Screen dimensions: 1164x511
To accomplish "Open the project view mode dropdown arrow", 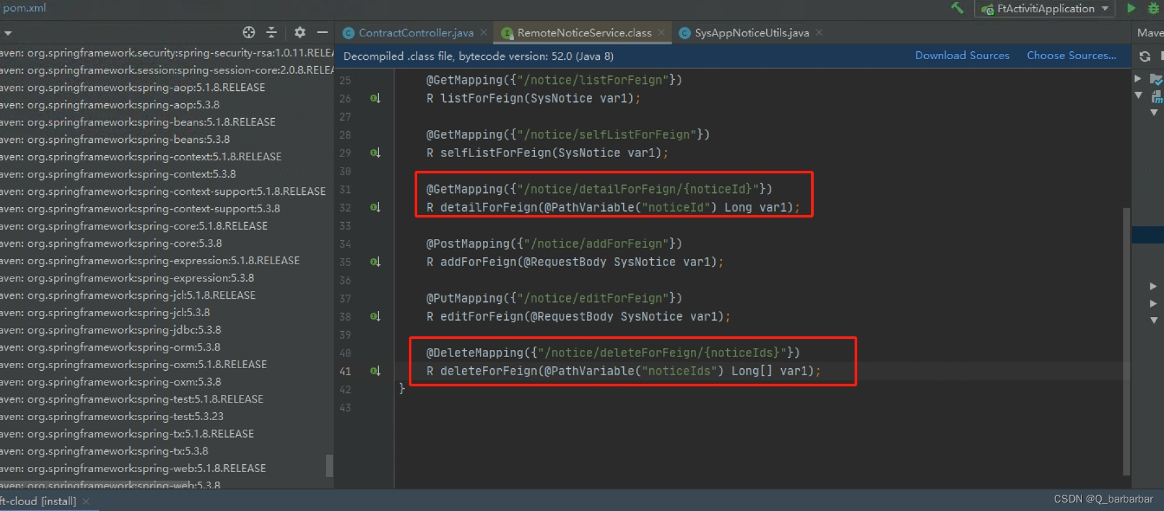I will coord(8,33).
